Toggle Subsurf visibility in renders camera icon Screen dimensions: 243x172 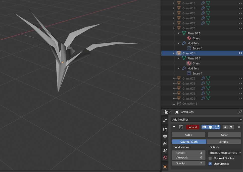point(204,127)
